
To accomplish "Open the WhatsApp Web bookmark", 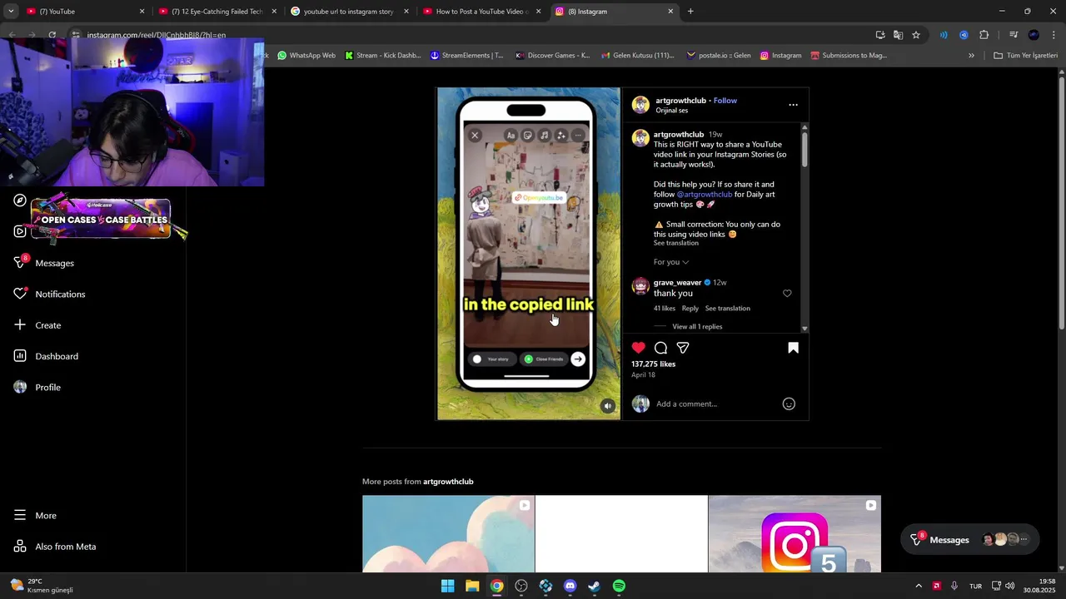I will [x=306, y=56].
